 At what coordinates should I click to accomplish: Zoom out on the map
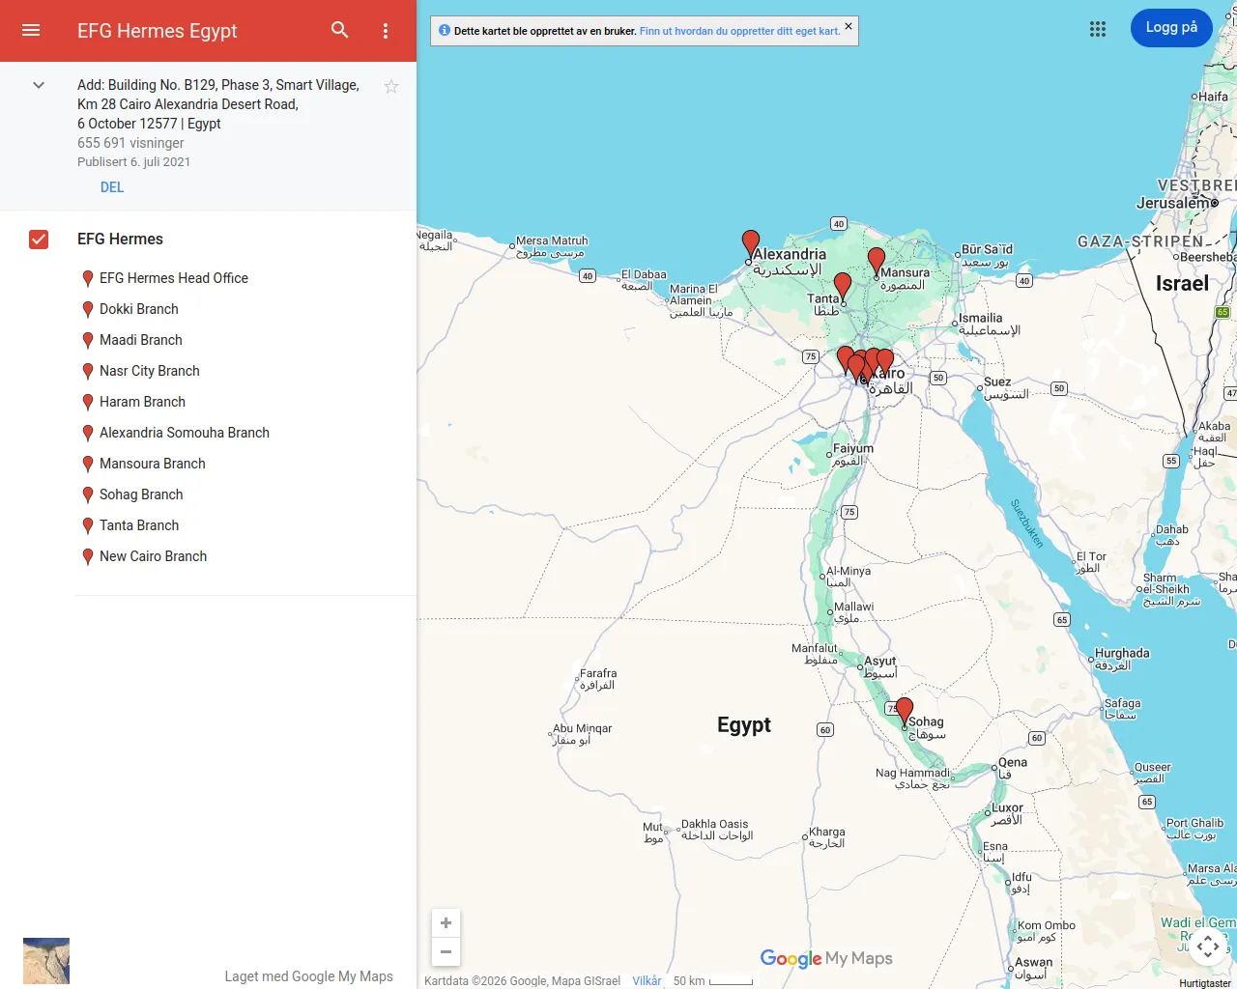pyautogui.click(x=446, y=951)
